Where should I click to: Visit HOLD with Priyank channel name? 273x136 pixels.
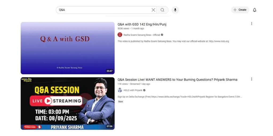click(x=133, y=90)
